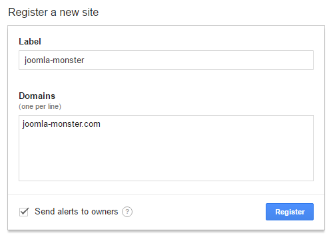Click the '(one per line)' hint text
The width and height of the screenshot is (333, 239).
pos(40,106)
